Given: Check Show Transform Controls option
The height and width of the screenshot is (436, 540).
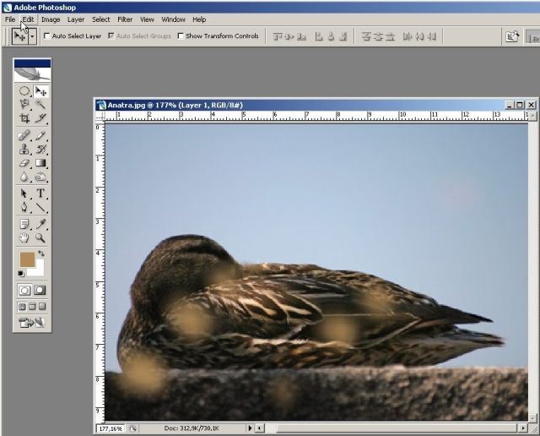Looking at the screenshot, I should pyautogui.click(x=181, y=36).
